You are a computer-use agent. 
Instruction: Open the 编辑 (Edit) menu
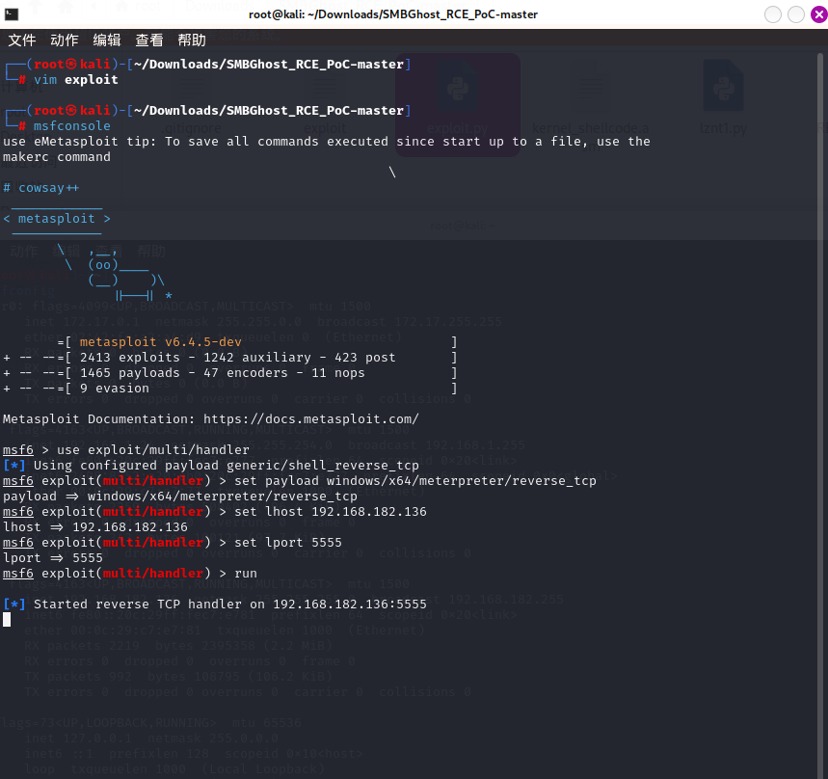pos(107,40)
